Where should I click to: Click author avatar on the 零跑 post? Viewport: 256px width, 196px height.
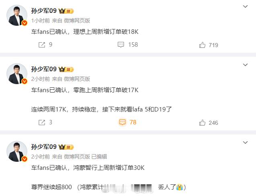point(17,74)
